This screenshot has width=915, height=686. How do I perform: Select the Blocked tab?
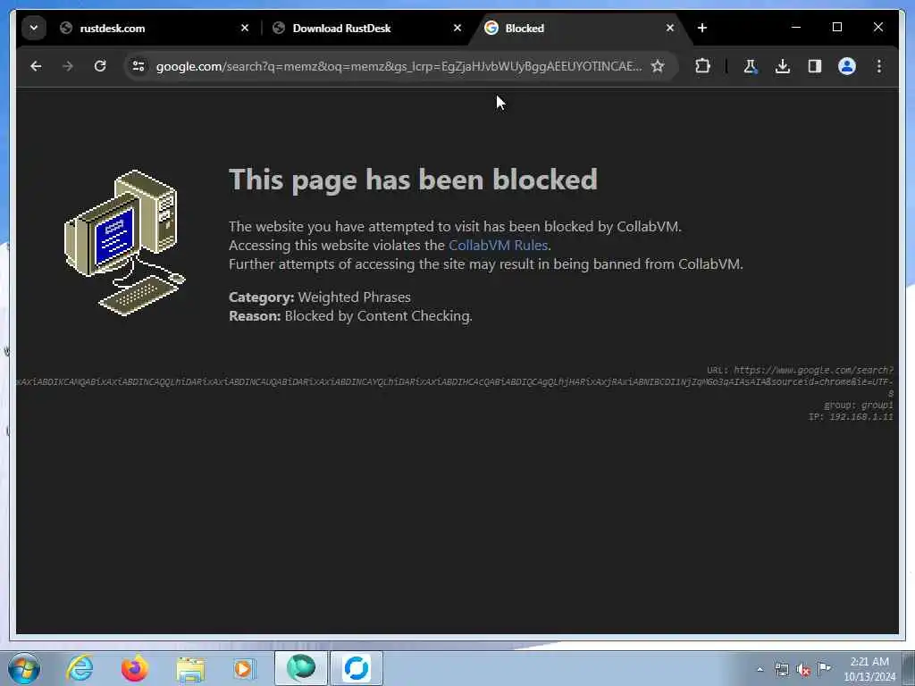tap(579, 28)
